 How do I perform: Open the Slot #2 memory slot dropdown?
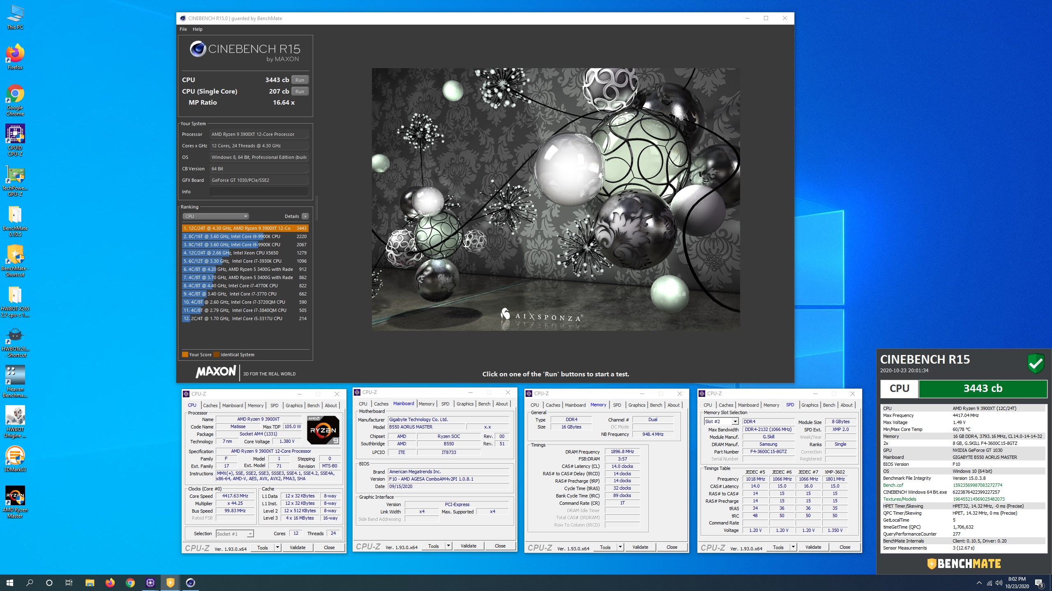point(721,421)
